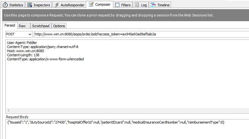Click the User-Agent: Fiddler header line

(x=22, y=43)
